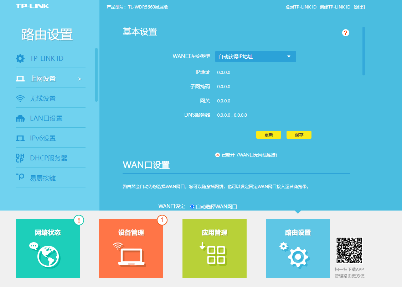Click the yellow 更新 button

point(268,135)
